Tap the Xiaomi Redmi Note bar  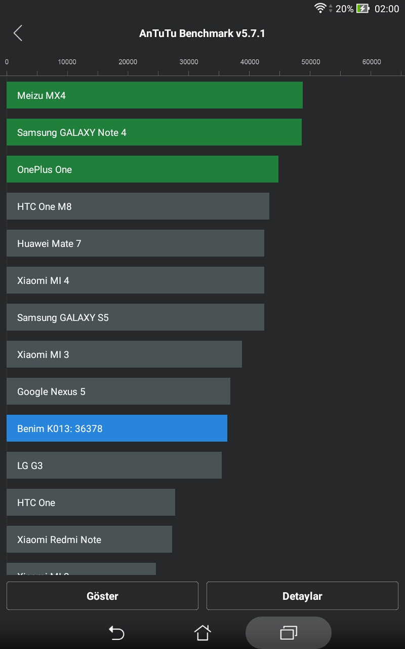89,539
